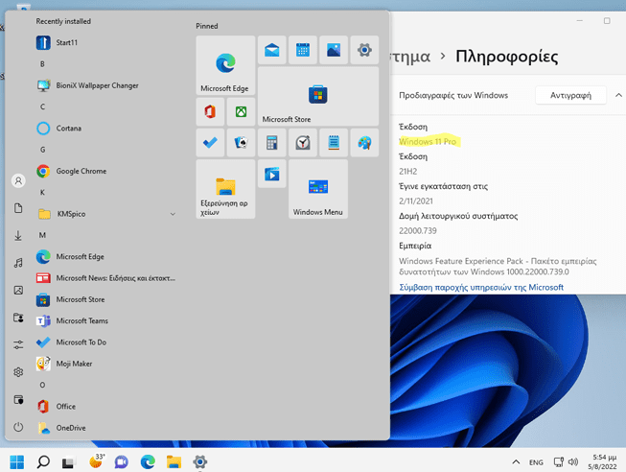Launch Google Chrome from the app list
This screenshot has width=626, height=472.
pos(105,171)
